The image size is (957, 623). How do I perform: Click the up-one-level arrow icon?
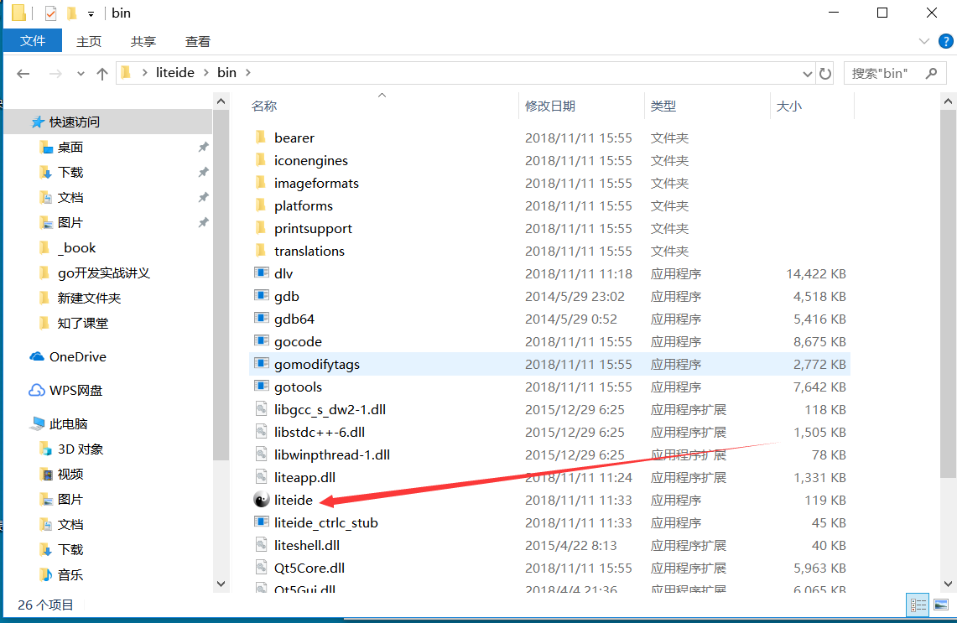[x=102, y=74]
